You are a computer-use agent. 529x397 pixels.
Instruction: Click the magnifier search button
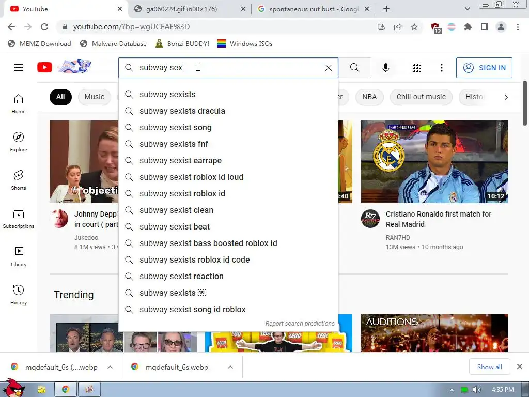(354, 68)
